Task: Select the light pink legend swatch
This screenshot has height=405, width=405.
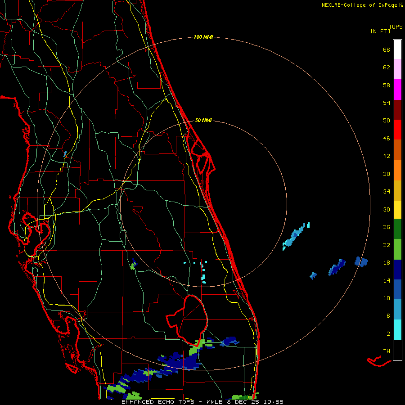Action: 397,69
